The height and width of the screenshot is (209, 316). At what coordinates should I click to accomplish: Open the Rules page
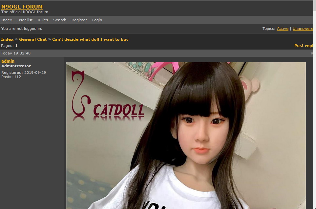point(43,20)
